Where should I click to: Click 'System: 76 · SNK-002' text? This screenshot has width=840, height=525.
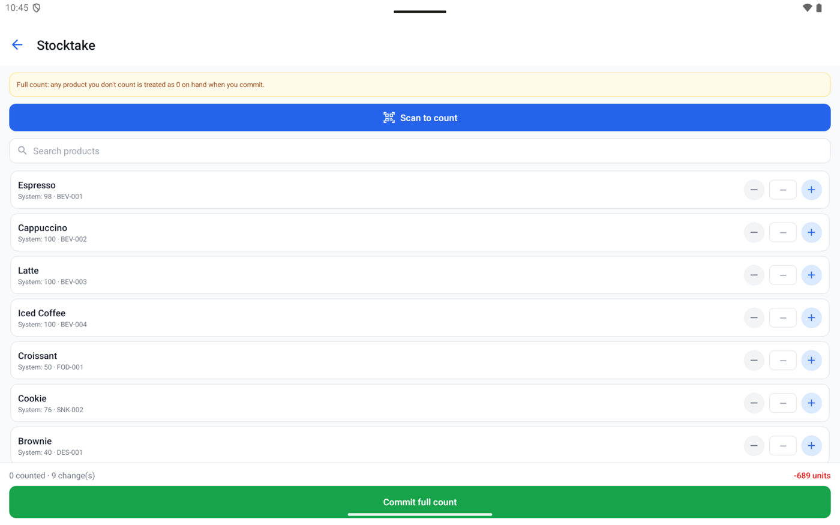(x=50, y=410)
